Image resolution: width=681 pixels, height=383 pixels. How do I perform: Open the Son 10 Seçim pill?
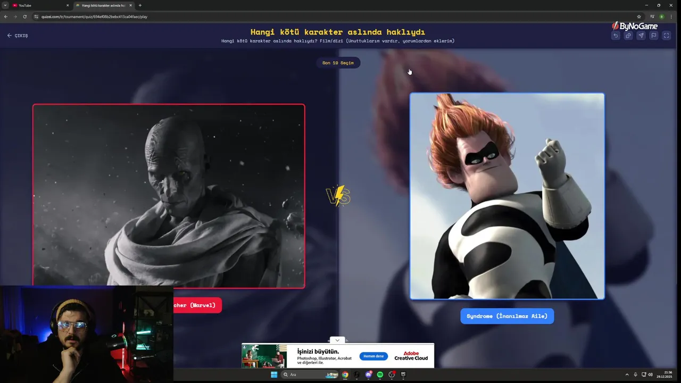(x=338, y=63)
